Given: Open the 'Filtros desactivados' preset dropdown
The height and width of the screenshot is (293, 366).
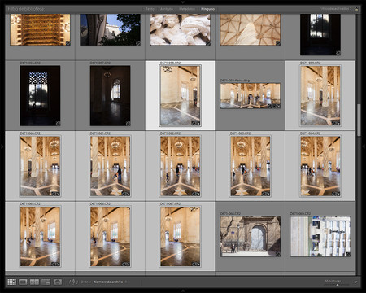Looking at the screenshot, I should pos(335,9).
